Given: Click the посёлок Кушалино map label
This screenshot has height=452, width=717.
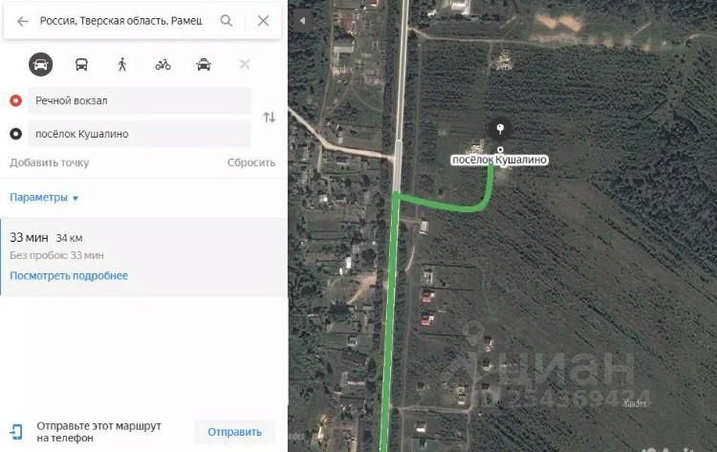Looking at the screenshot, I should [x=499, y=160].
